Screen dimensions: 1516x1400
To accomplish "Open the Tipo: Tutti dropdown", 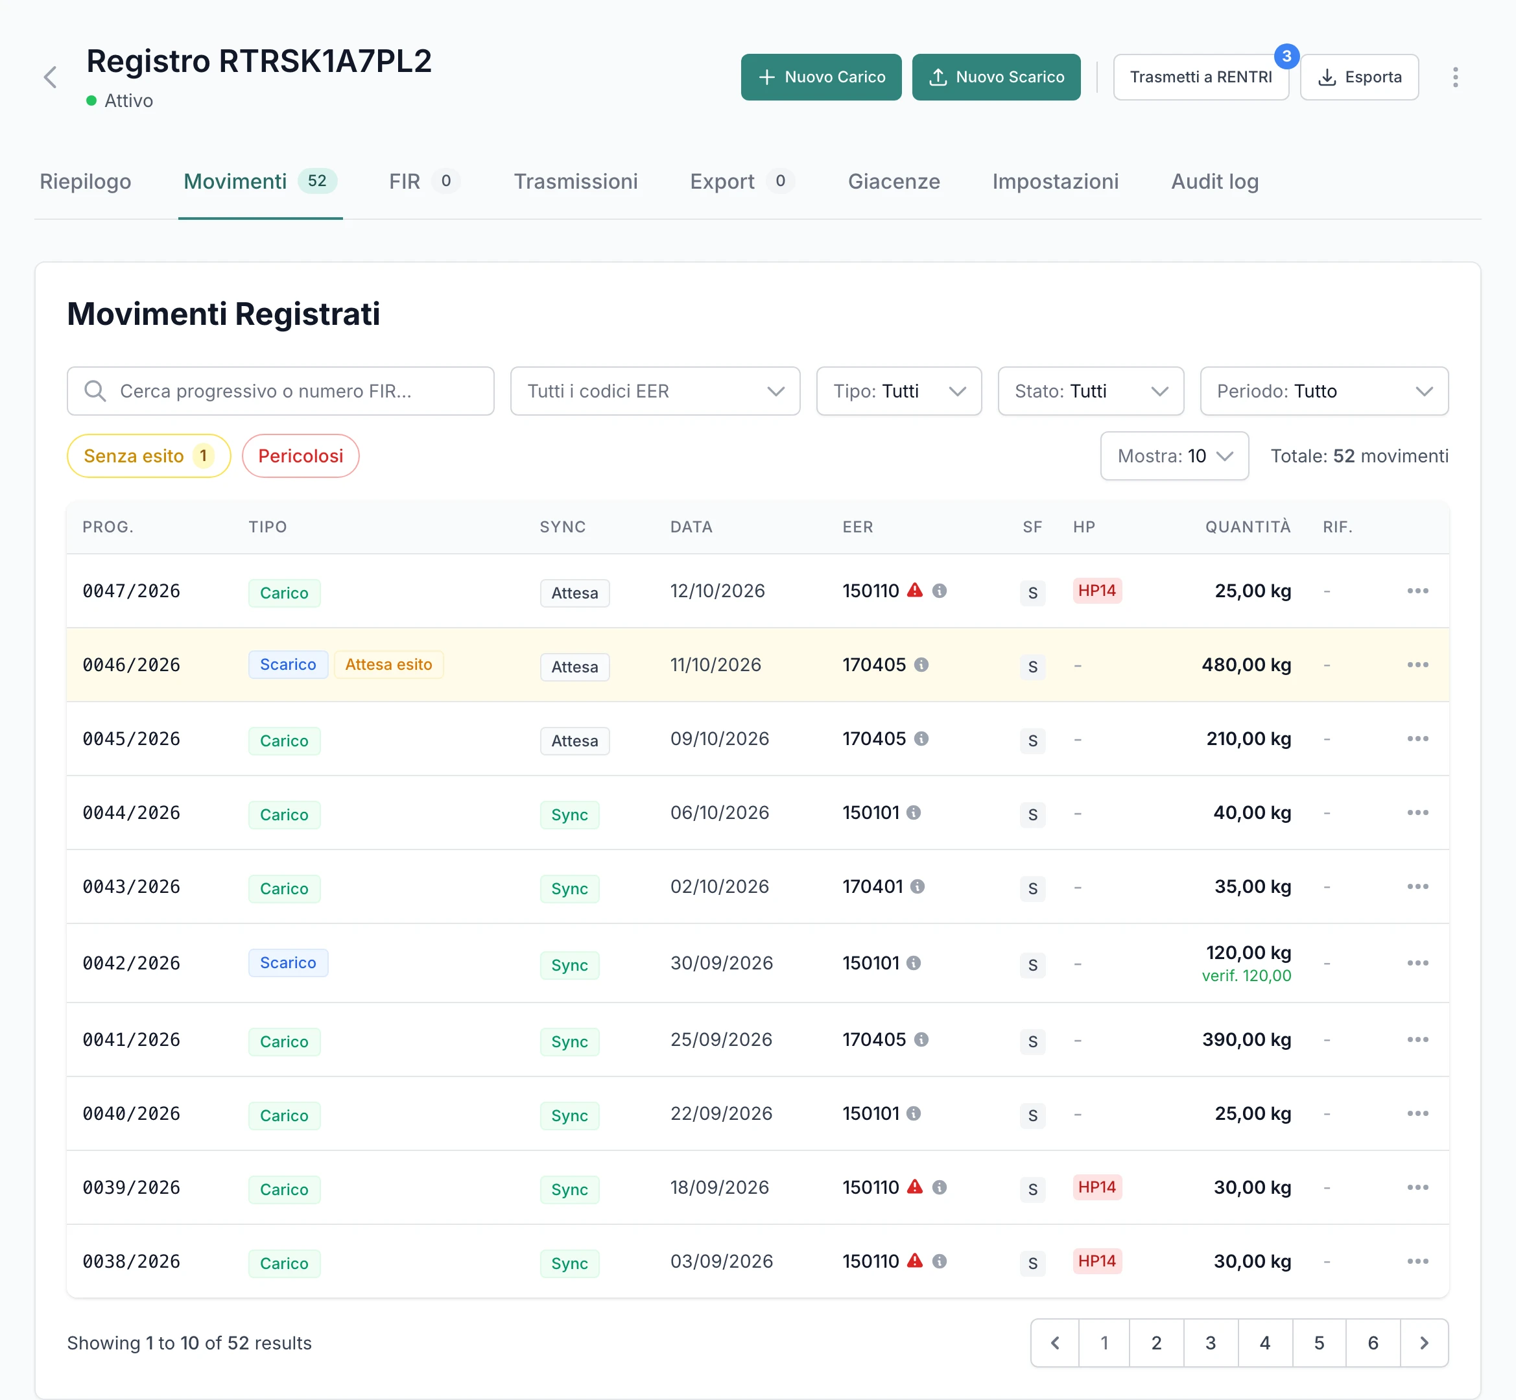I will click(899, 391).
